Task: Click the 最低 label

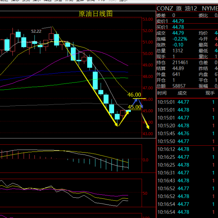Action: pos(203,51)
